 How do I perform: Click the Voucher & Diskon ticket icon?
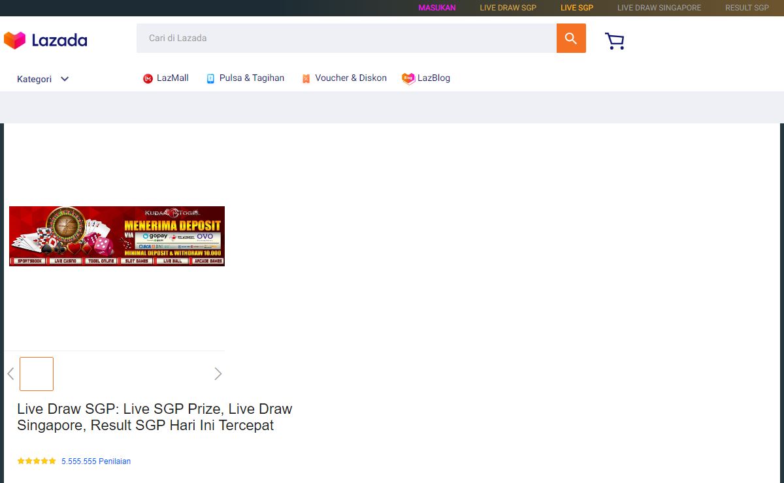[x=306, y=78]
